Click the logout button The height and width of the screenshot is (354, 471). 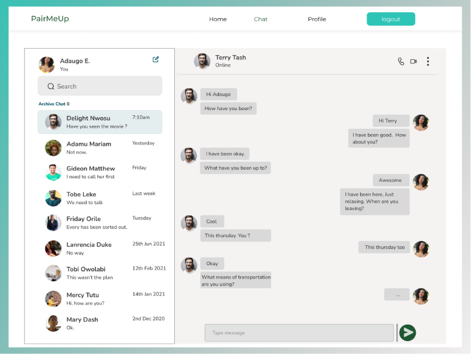[x=391, y=19]
